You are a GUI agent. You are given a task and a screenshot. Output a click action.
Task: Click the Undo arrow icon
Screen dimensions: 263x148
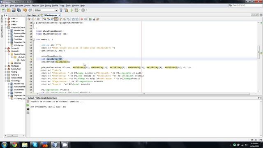[25, 10]
